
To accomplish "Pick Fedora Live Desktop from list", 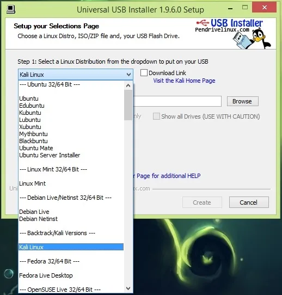I will click(x=46, y=275).
